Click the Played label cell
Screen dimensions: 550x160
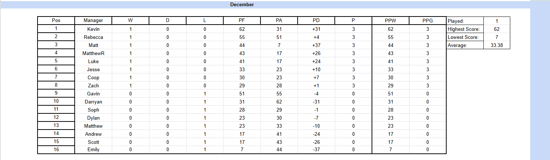(465, 21)
